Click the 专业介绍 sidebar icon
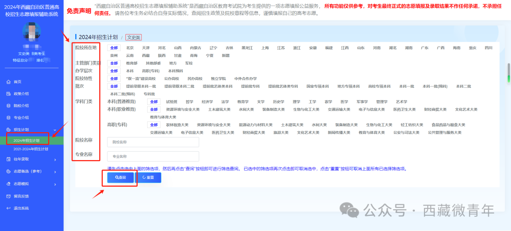Image resolution: width=511 pixels, height=231 pixels. click(8, 118)
